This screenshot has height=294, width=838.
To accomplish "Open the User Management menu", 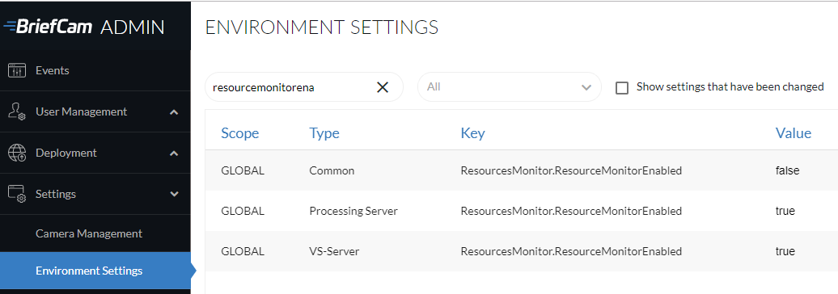I will point(95,111).
